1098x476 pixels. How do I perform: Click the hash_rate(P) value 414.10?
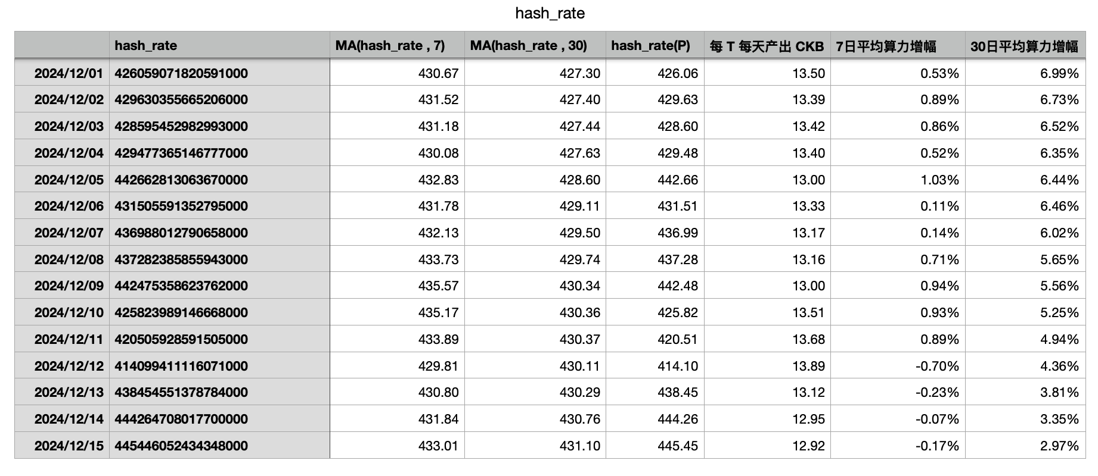677,366
